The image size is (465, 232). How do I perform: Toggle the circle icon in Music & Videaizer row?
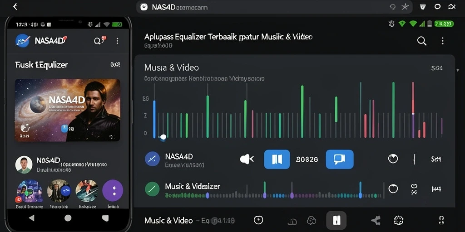pyautogui.click(x=393, y=188)
